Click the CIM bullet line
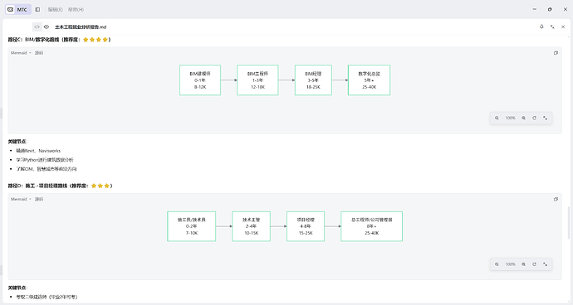Screen dimensions: 573x305 tap(46, 169)
